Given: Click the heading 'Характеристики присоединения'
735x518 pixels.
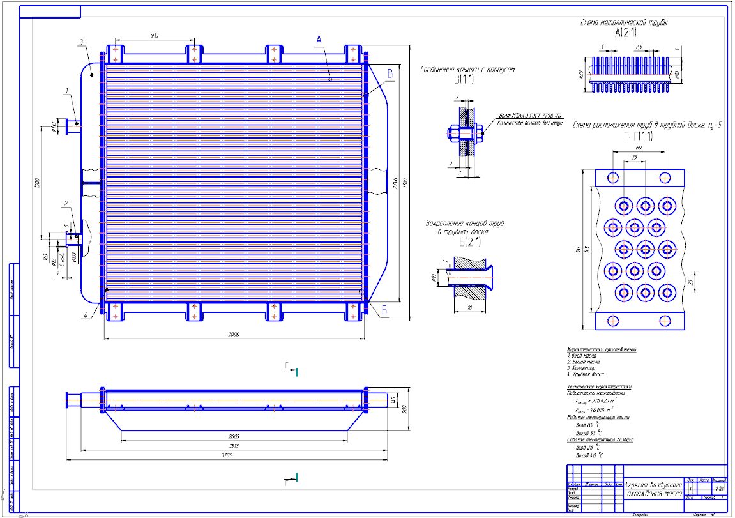Looking at the screenshot, I should click(602, 350).
